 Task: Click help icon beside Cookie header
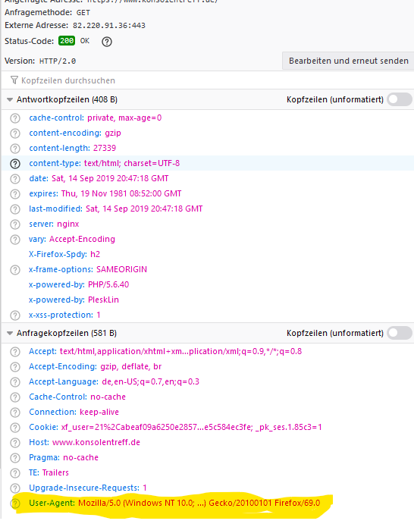click(15, 428)
